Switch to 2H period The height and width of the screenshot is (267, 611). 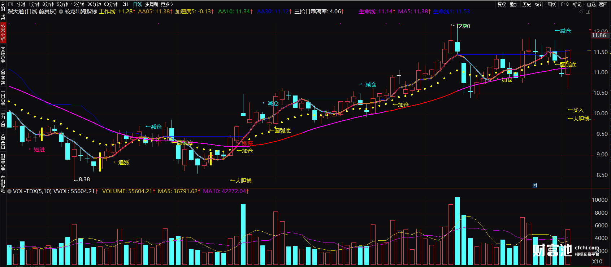coord(125,4)
